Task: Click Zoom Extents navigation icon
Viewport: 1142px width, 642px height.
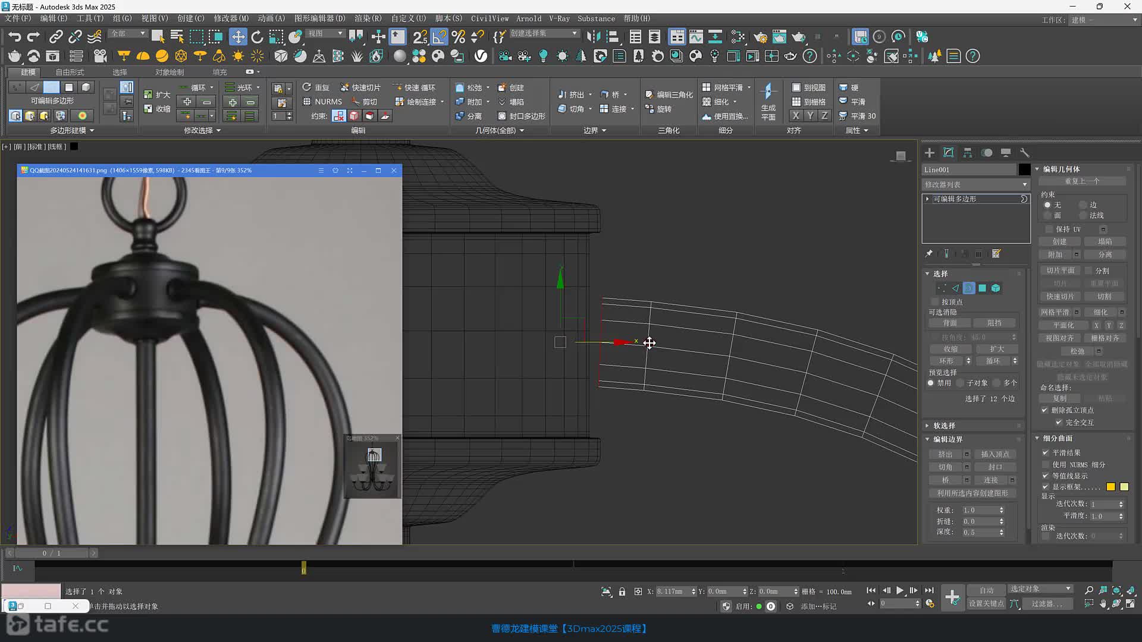Action: pyautogui.click(x=1116, y=590)
